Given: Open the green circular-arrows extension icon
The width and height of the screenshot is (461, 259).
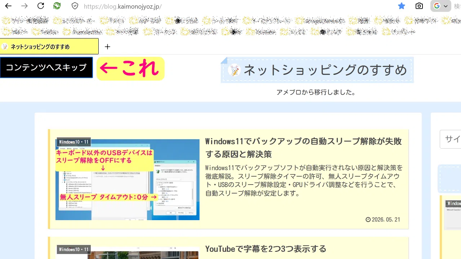Looking at the screenshot, I should [57, 6].
